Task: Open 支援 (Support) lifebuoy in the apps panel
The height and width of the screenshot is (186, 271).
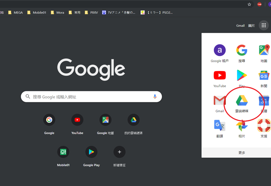Action: (264, 129)
